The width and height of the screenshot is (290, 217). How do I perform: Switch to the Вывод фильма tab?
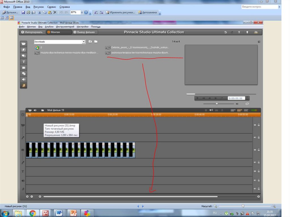point(85,32)
